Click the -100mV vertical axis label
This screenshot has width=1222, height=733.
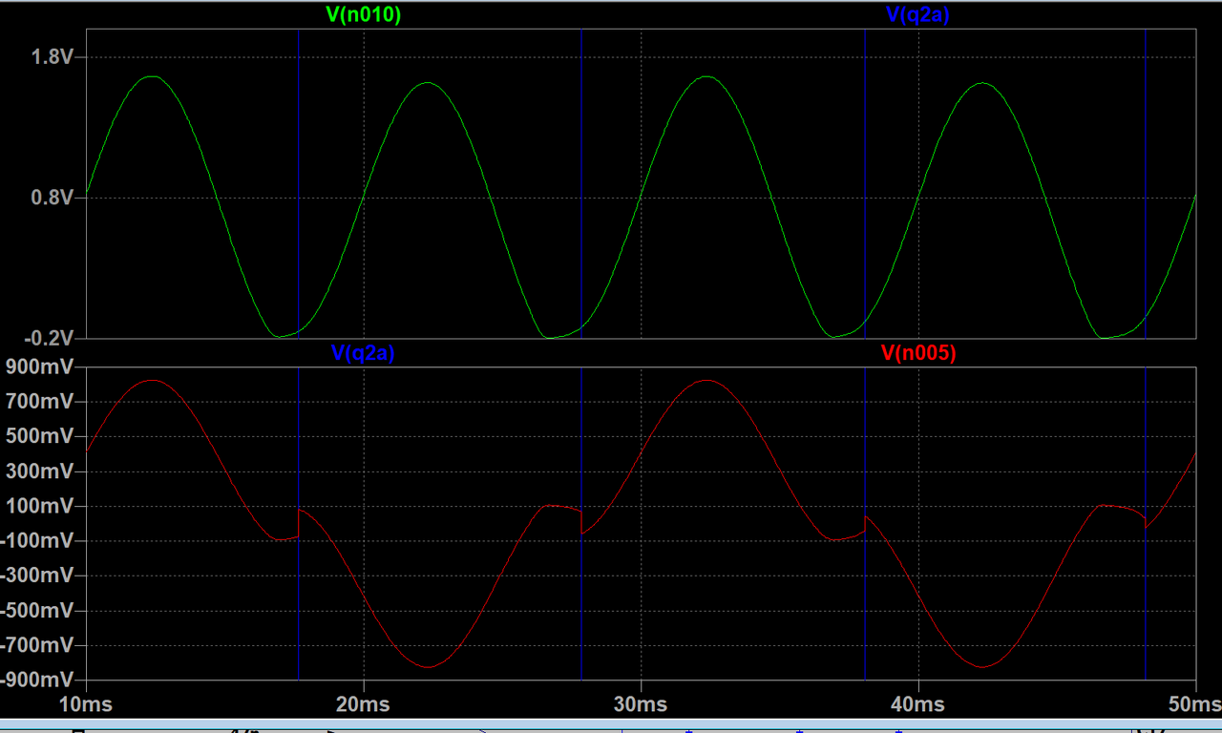click(x=38, y=540)
